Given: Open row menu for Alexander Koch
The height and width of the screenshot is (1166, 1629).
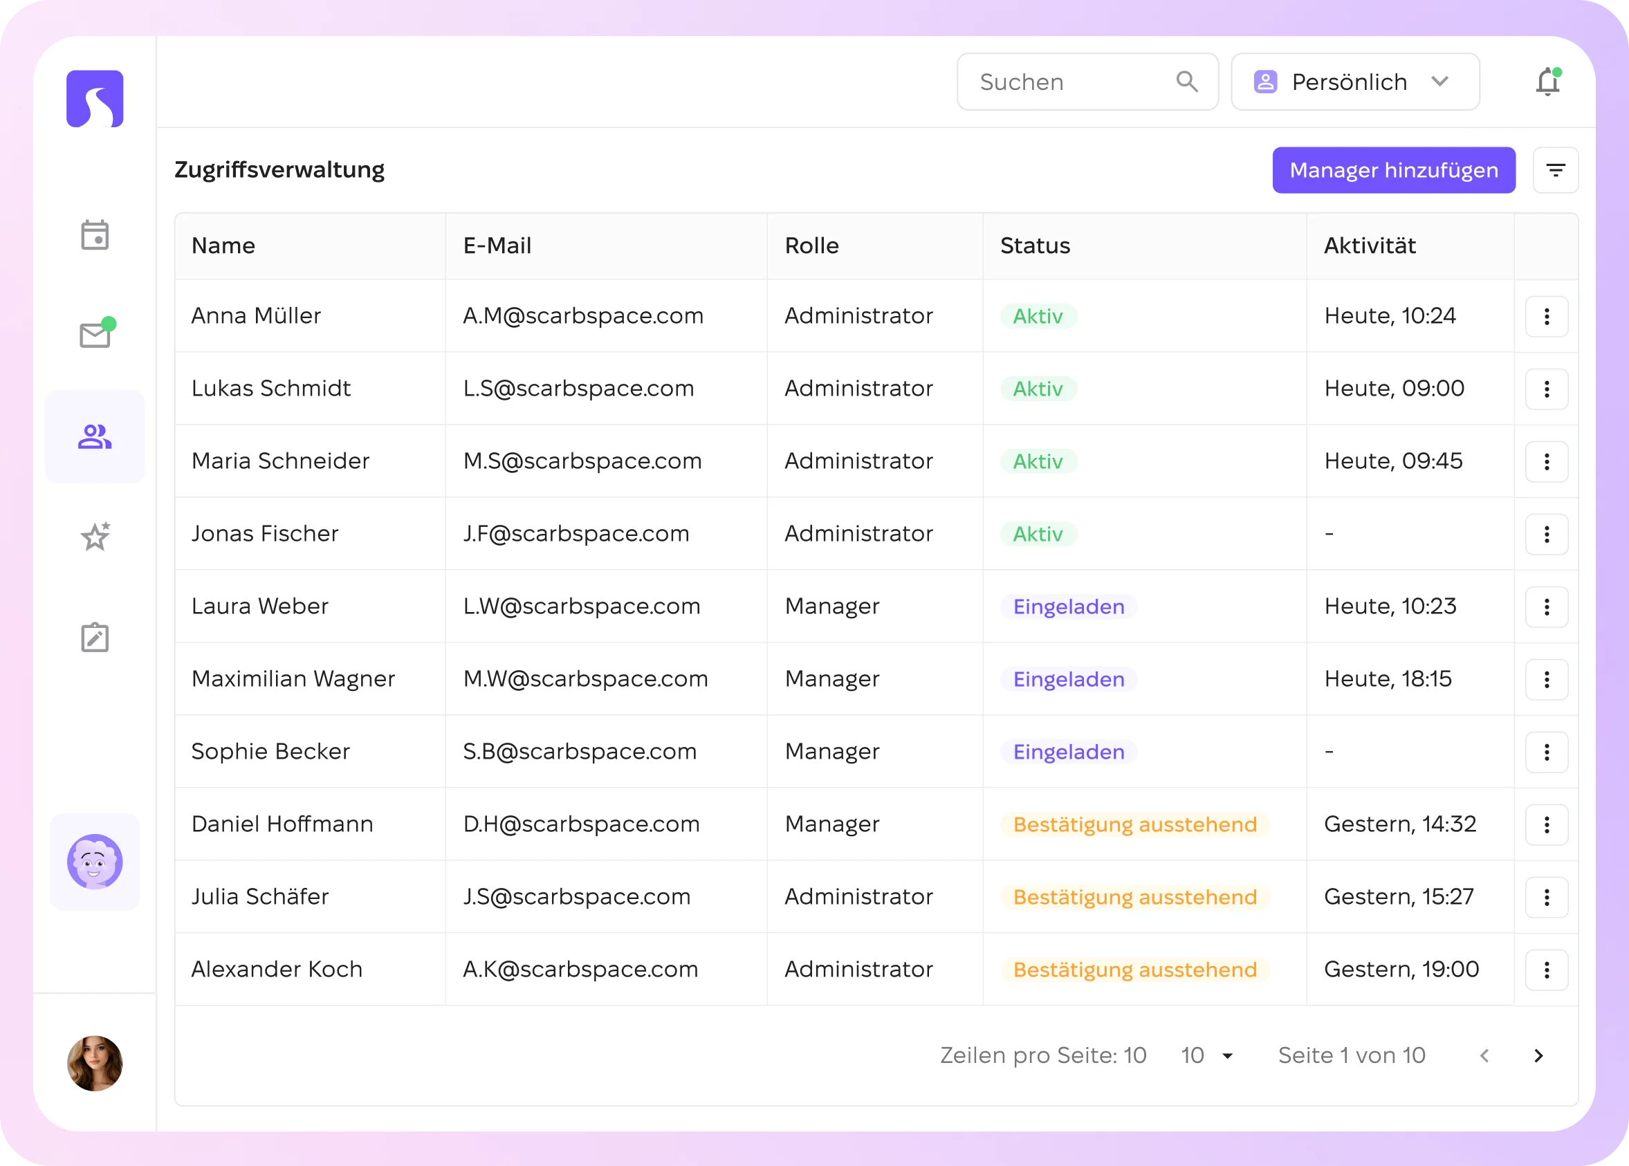Looking at the screenshot, I should tap(1547, 970).
